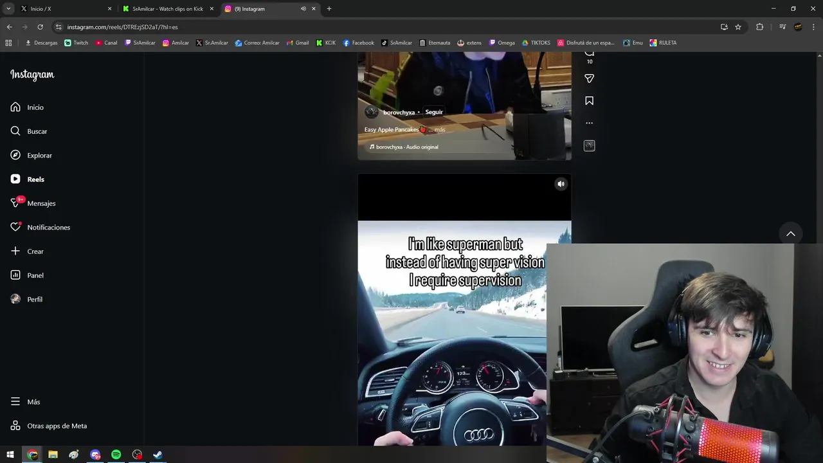Viewport: 823px width, 463px height.
Task: Go back in browser history
Action: pos(9,27)
